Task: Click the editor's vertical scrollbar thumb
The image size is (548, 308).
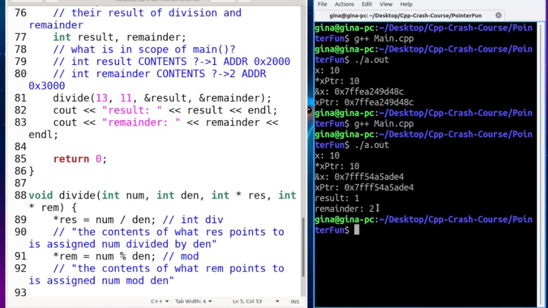Action: point(304,247)
